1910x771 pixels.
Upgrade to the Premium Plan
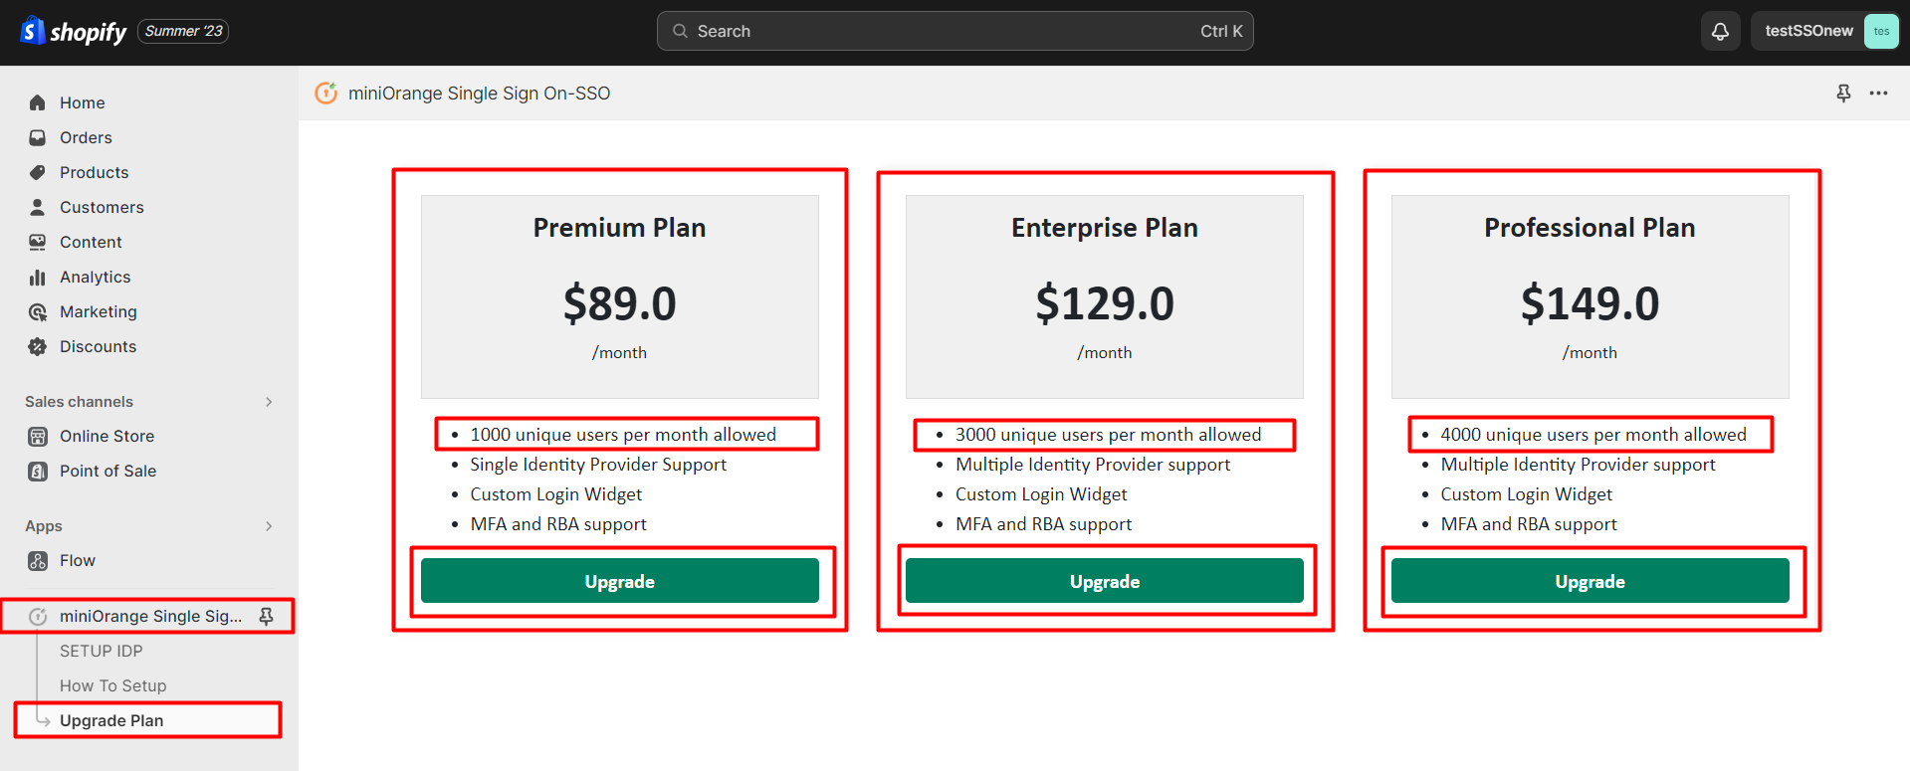(619, 581)
